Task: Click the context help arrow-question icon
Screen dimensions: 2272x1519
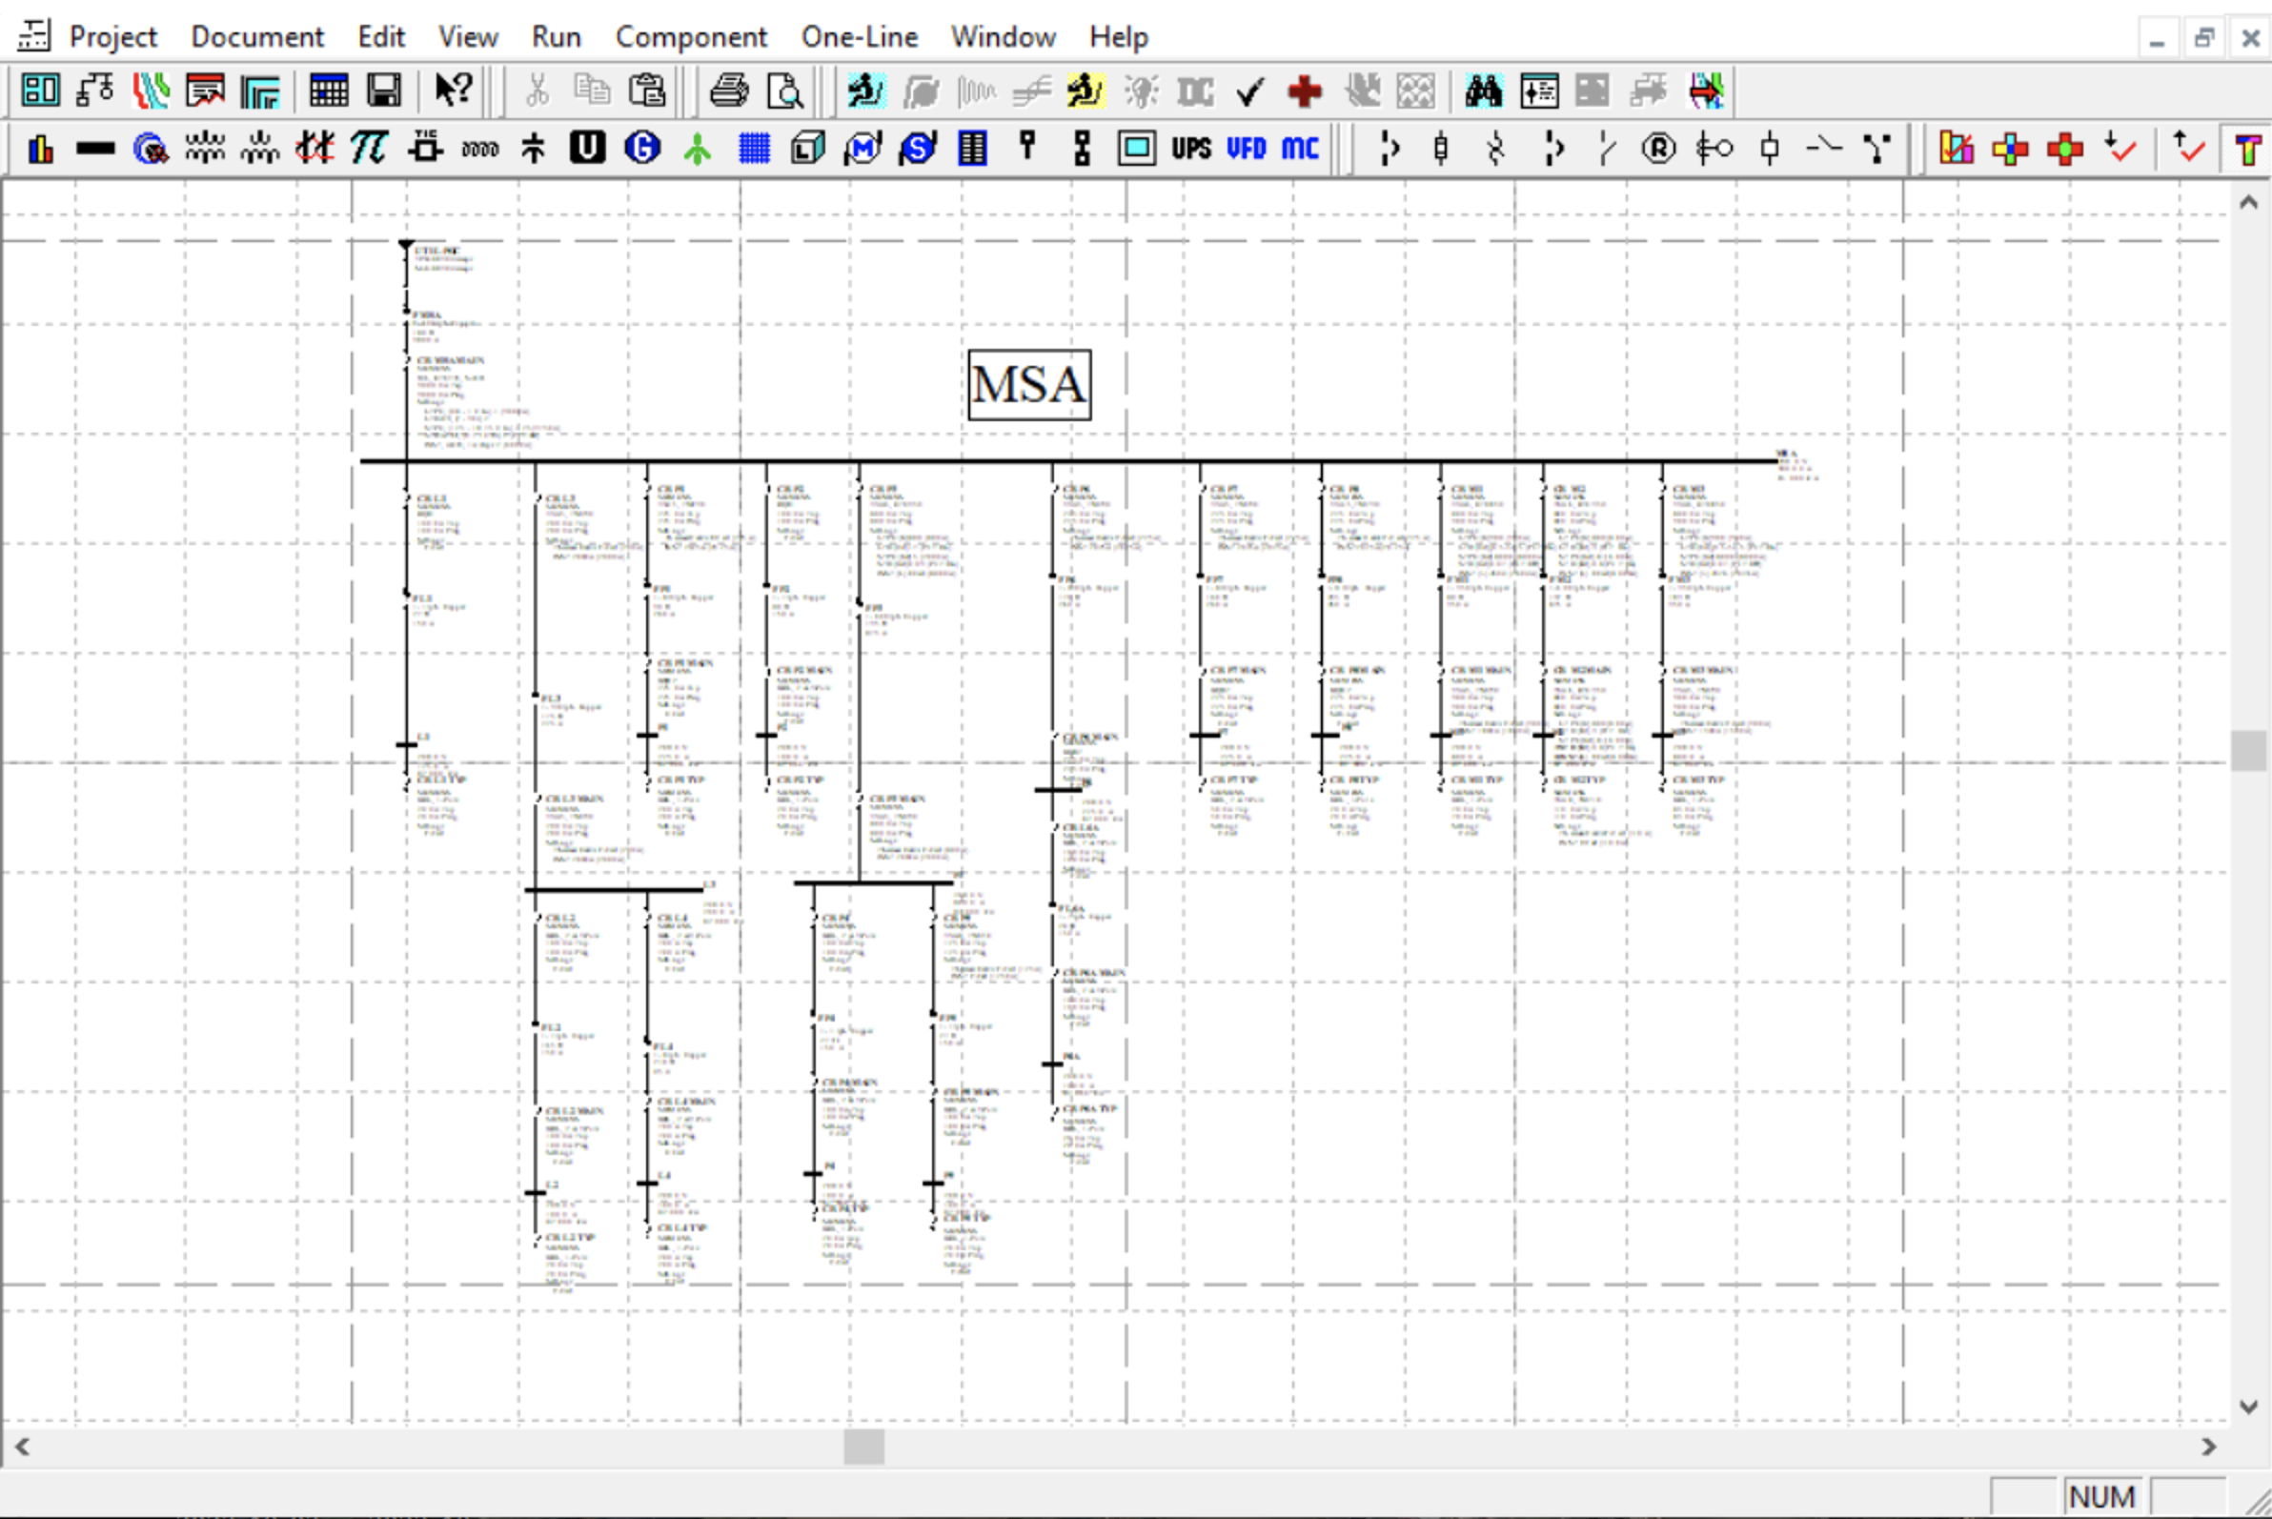Action: pos(453,91)
